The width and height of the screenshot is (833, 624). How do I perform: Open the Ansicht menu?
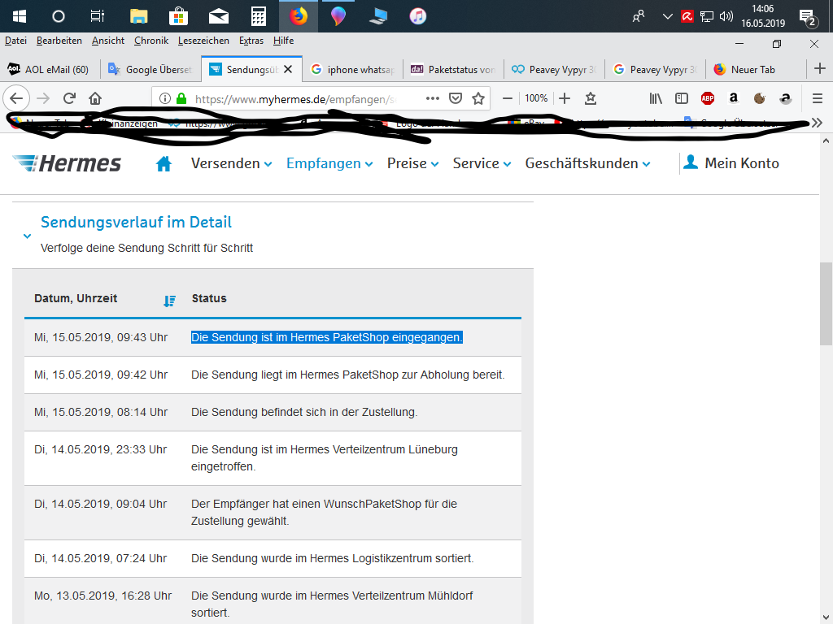coord(108,41)
